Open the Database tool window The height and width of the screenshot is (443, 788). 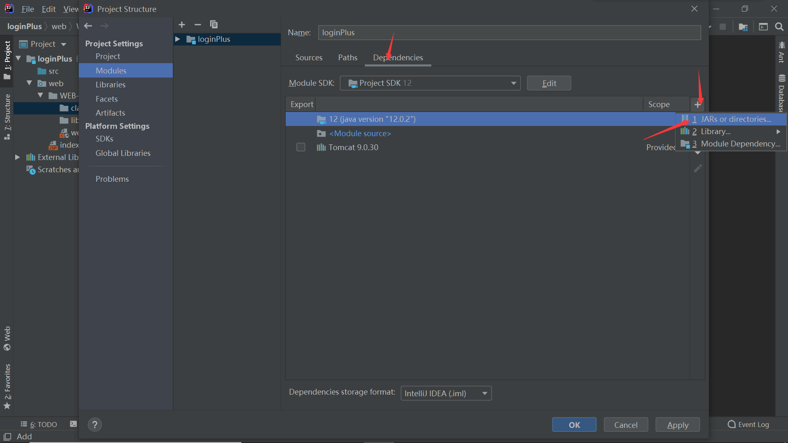[781, 94]
